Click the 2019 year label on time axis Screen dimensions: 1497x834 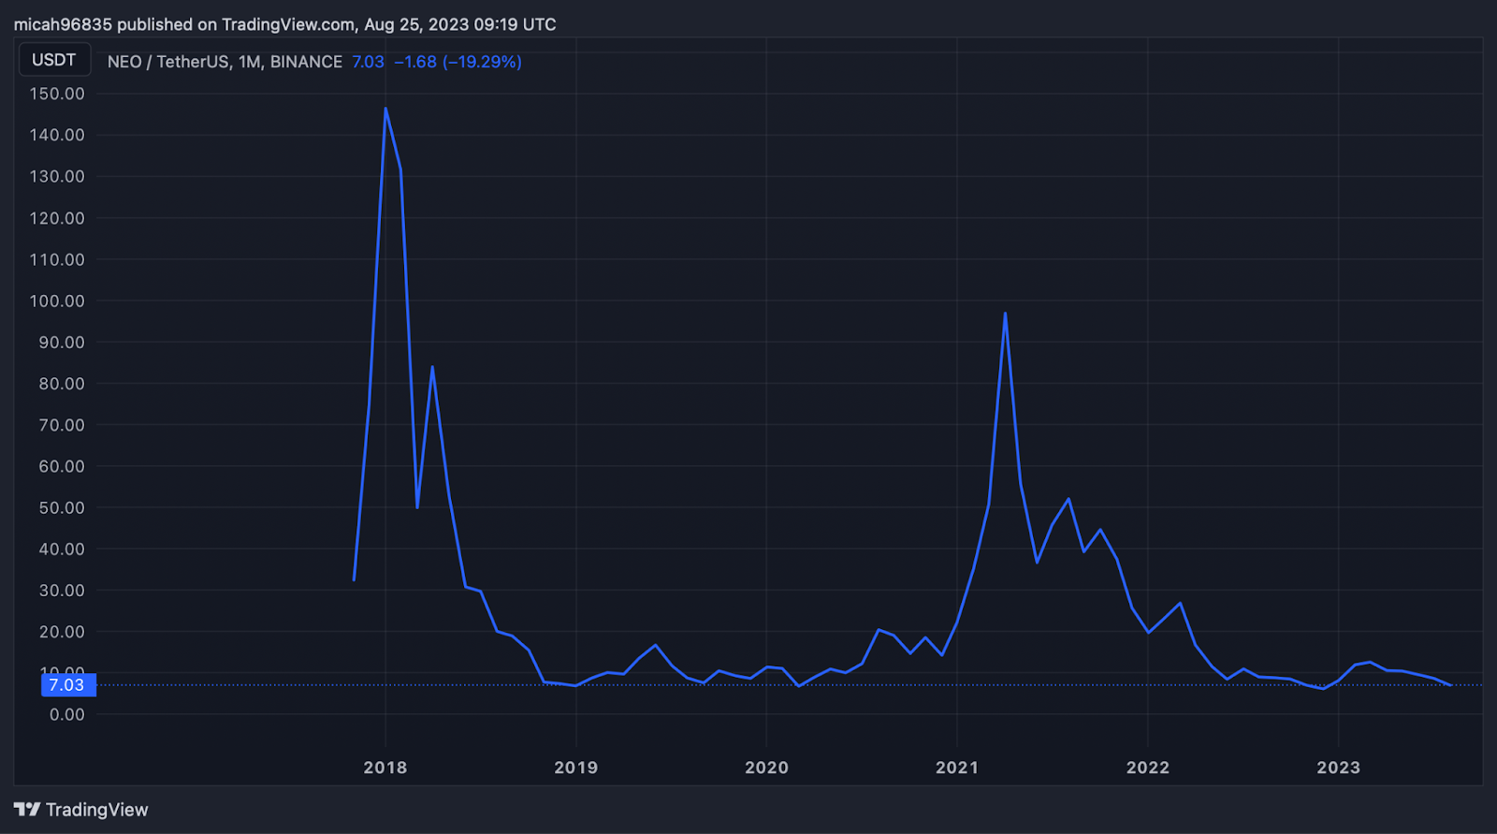[x=576, y=768]
